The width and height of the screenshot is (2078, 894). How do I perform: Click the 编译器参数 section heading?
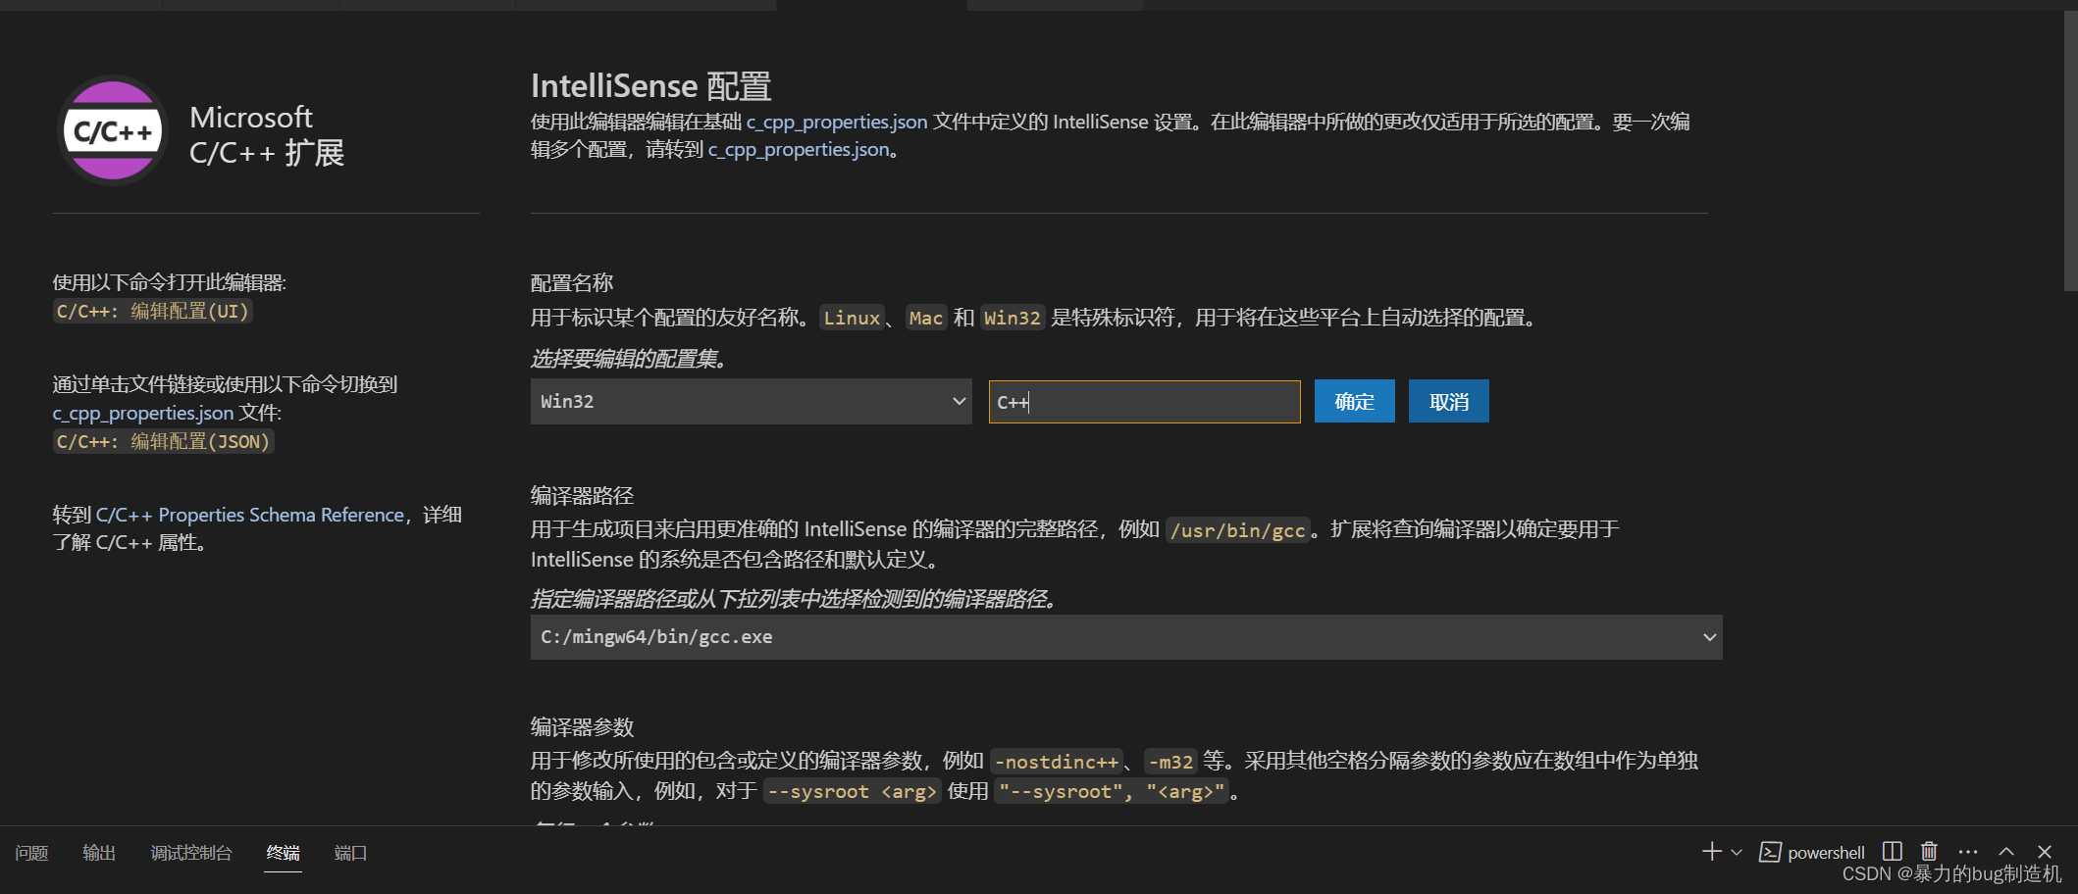582,727
